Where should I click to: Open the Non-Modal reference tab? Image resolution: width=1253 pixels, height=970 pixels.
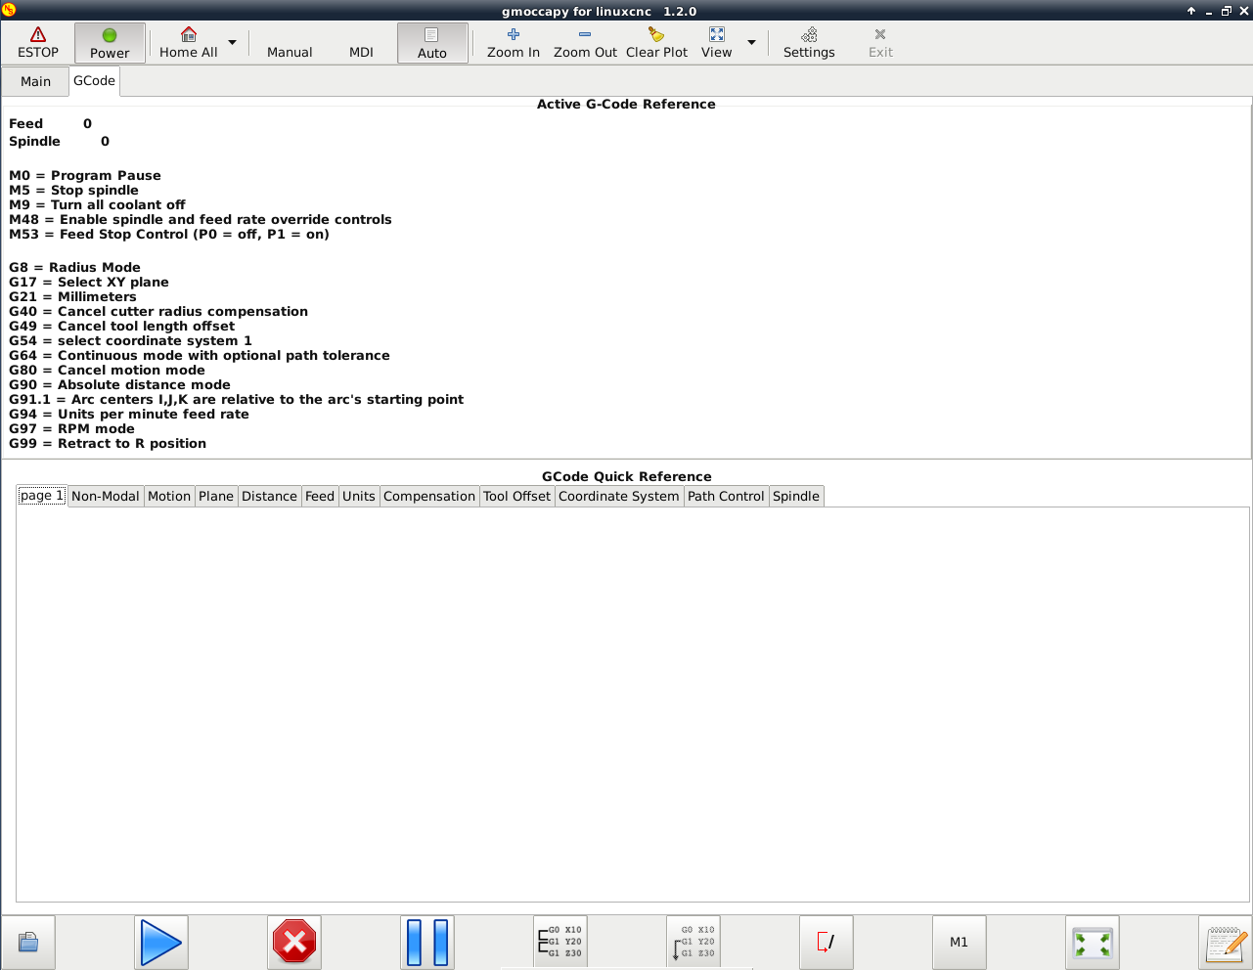tap(106, 497)
